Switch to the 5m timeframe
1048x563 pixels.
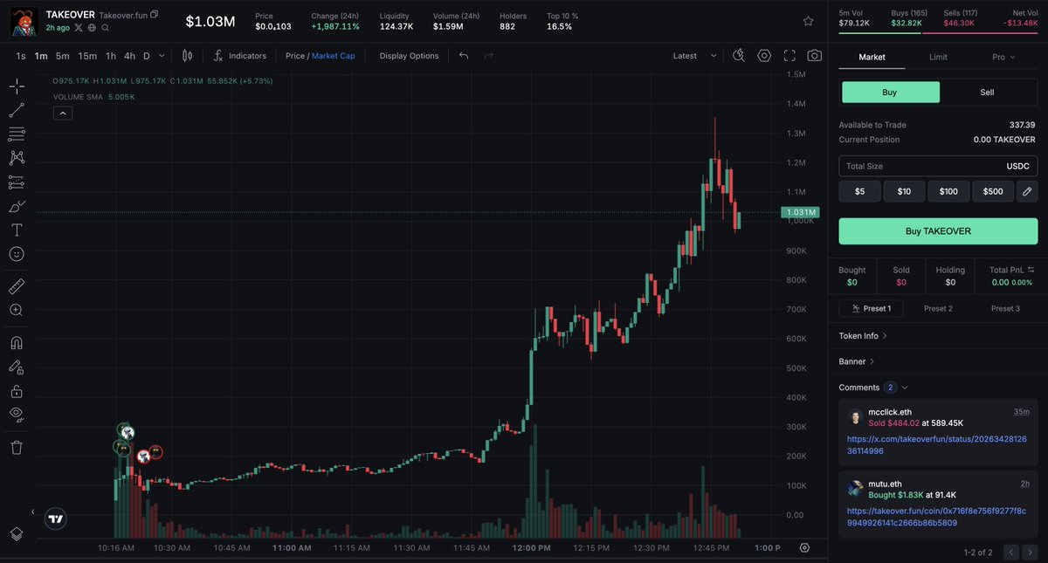(x=62, y=56)
